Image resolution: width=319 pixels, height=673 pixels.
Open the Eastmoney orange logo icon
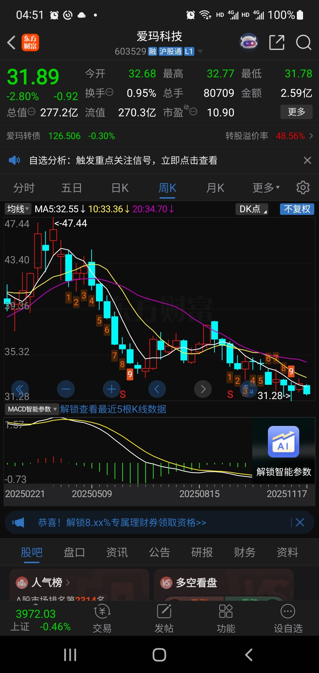(30, 43)
